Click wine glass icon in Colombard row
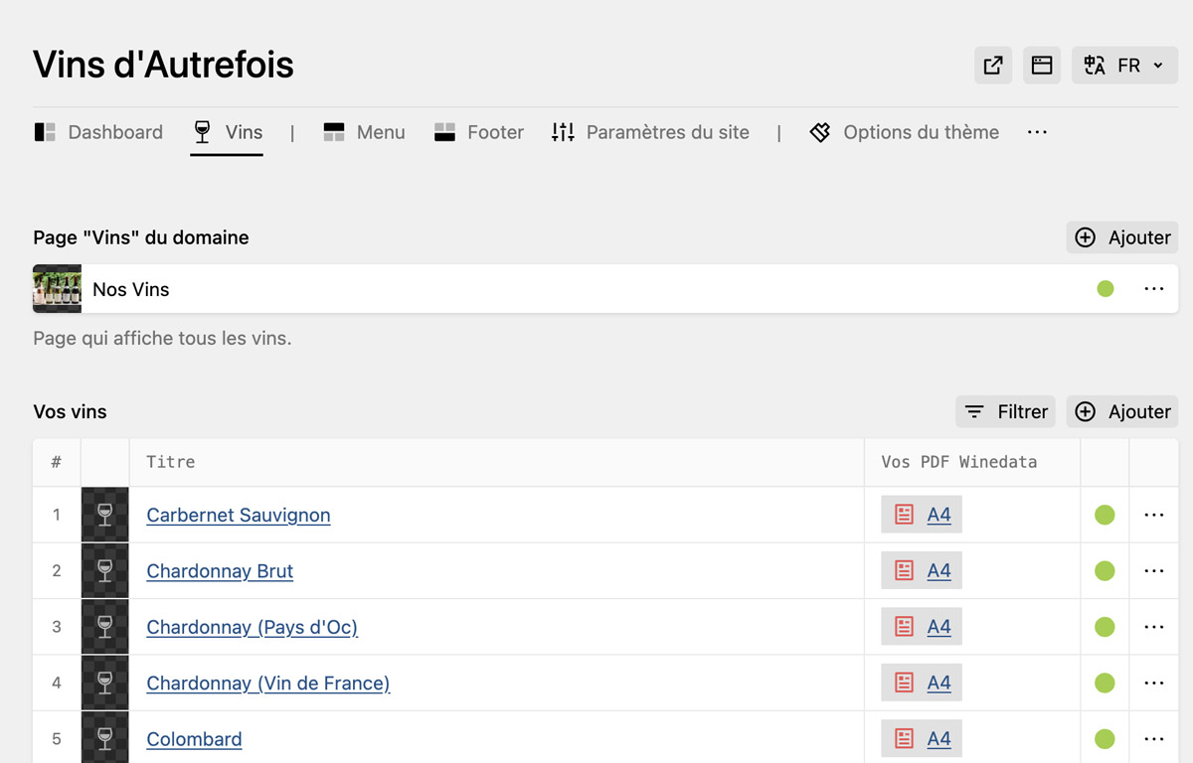1193x763 pixels. click(105, 738)
